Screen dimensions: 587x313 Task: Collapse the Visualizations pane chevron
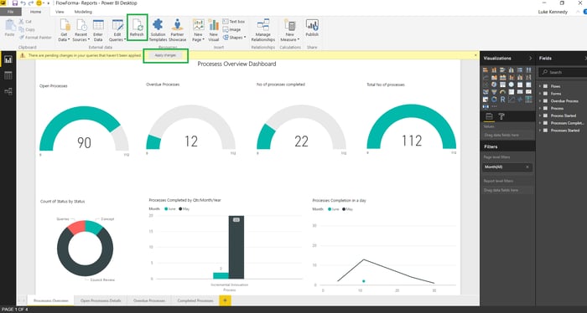(530, 59)
